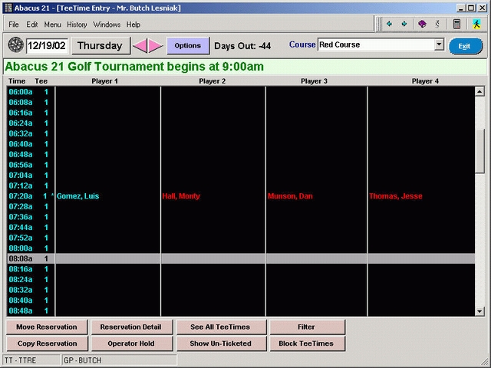Select the 08:40a tee time
The height and width of the screenshot is (368, 491).
tap(21, 301)
